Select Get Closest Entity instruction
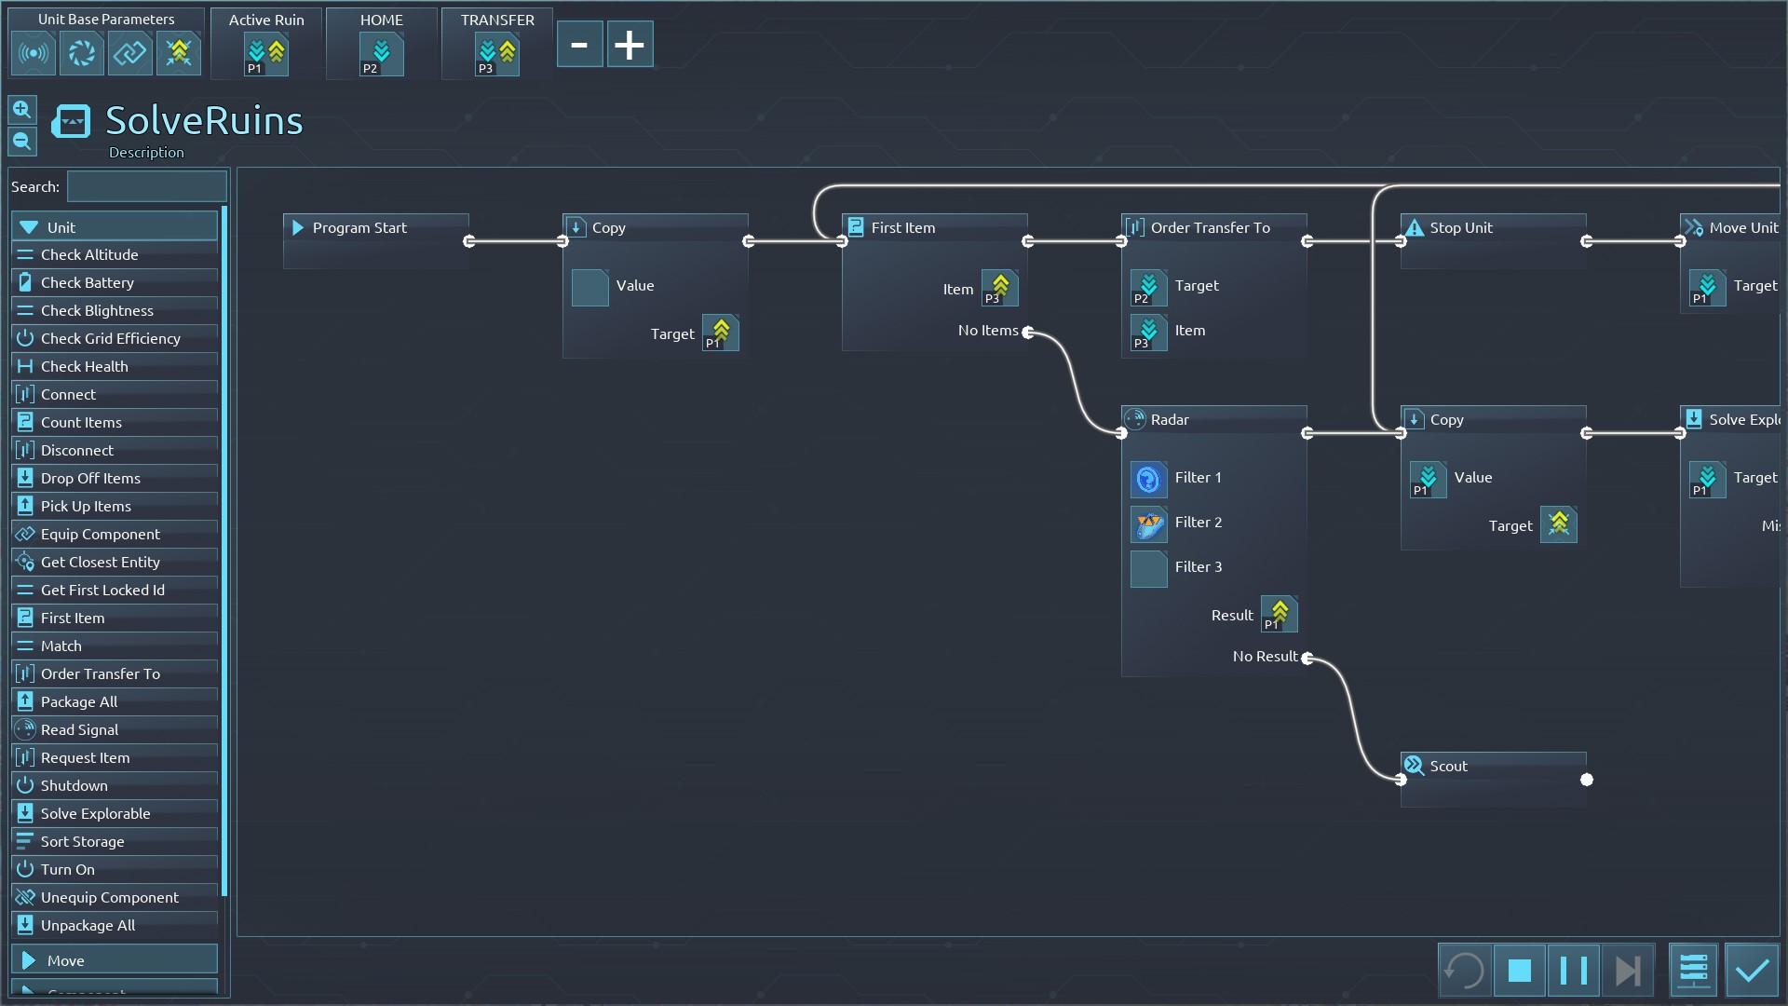This screenshot has width=1788, height=1006. pyautogui.click(x=100, y=562)
